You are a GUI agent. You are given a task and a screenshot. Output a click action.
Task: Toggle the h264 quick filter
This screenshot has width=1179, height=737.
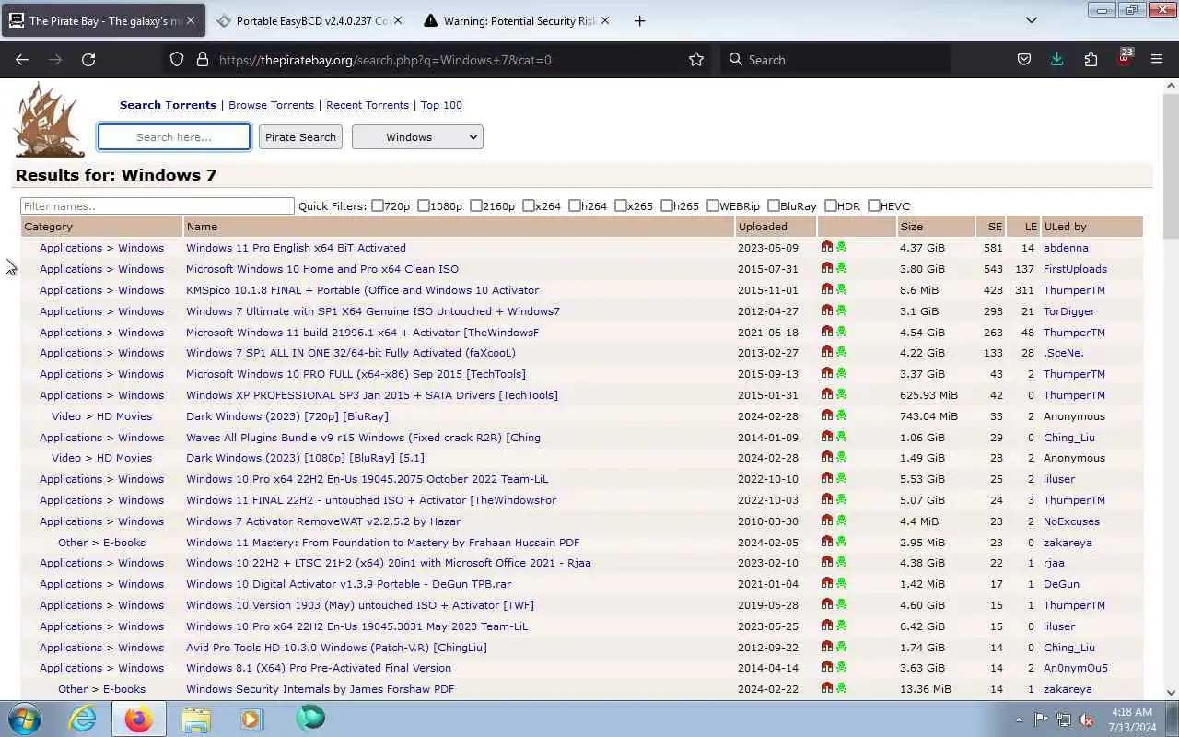[x=575, y=205]
